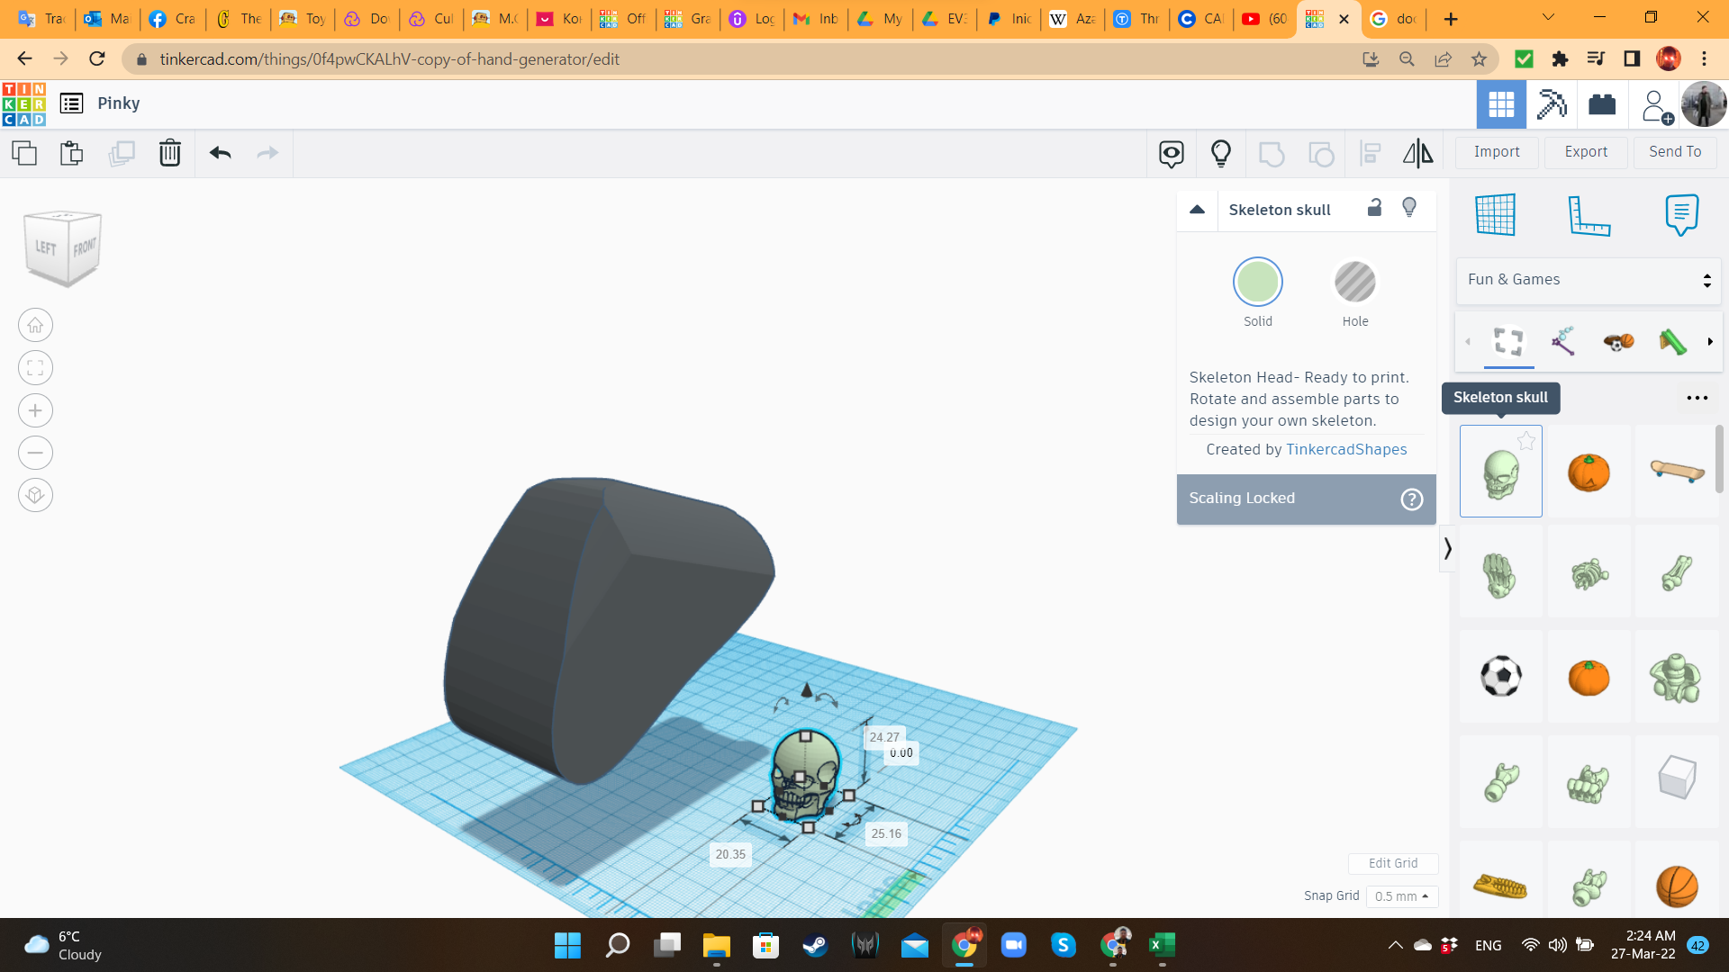Toggle lock on Skeleton skull shape
Image resolution: width=1729 pixels, height=972 pixels.
[x=1374, y=209]
